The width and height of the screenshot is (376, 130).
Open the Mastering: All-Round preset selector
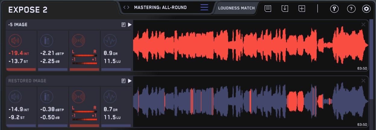pyautogui.click(x=160, y=7)
